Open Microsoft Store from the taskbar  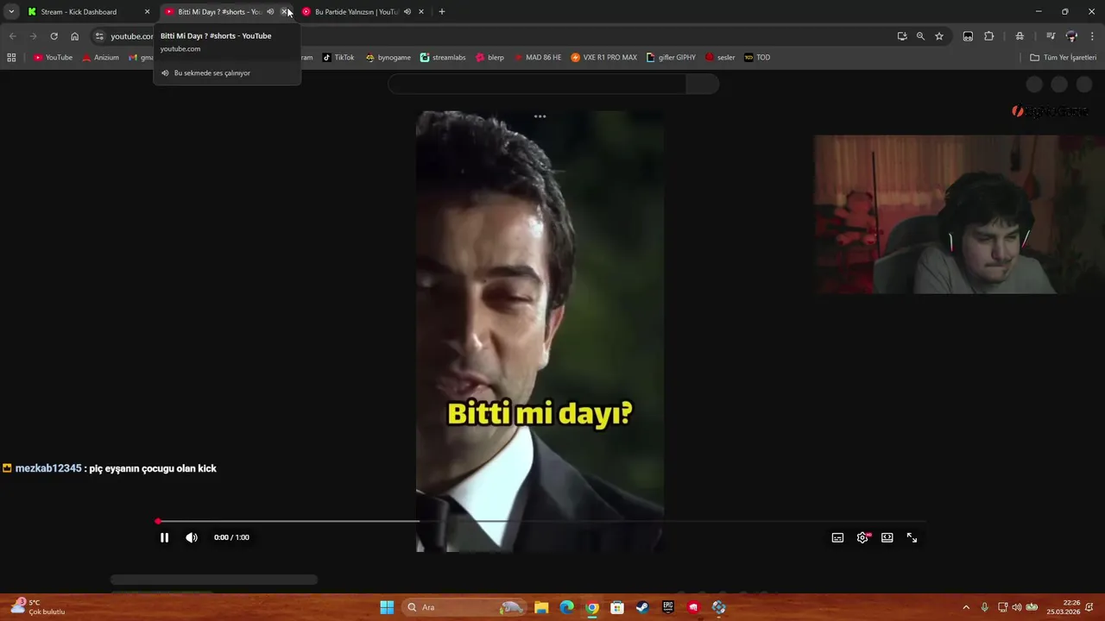coord(617,607)
